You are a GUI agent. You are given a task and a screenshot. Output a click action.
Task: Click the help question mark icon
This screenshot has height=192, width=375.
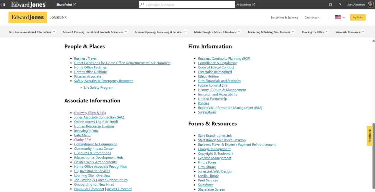coord(340,5)
